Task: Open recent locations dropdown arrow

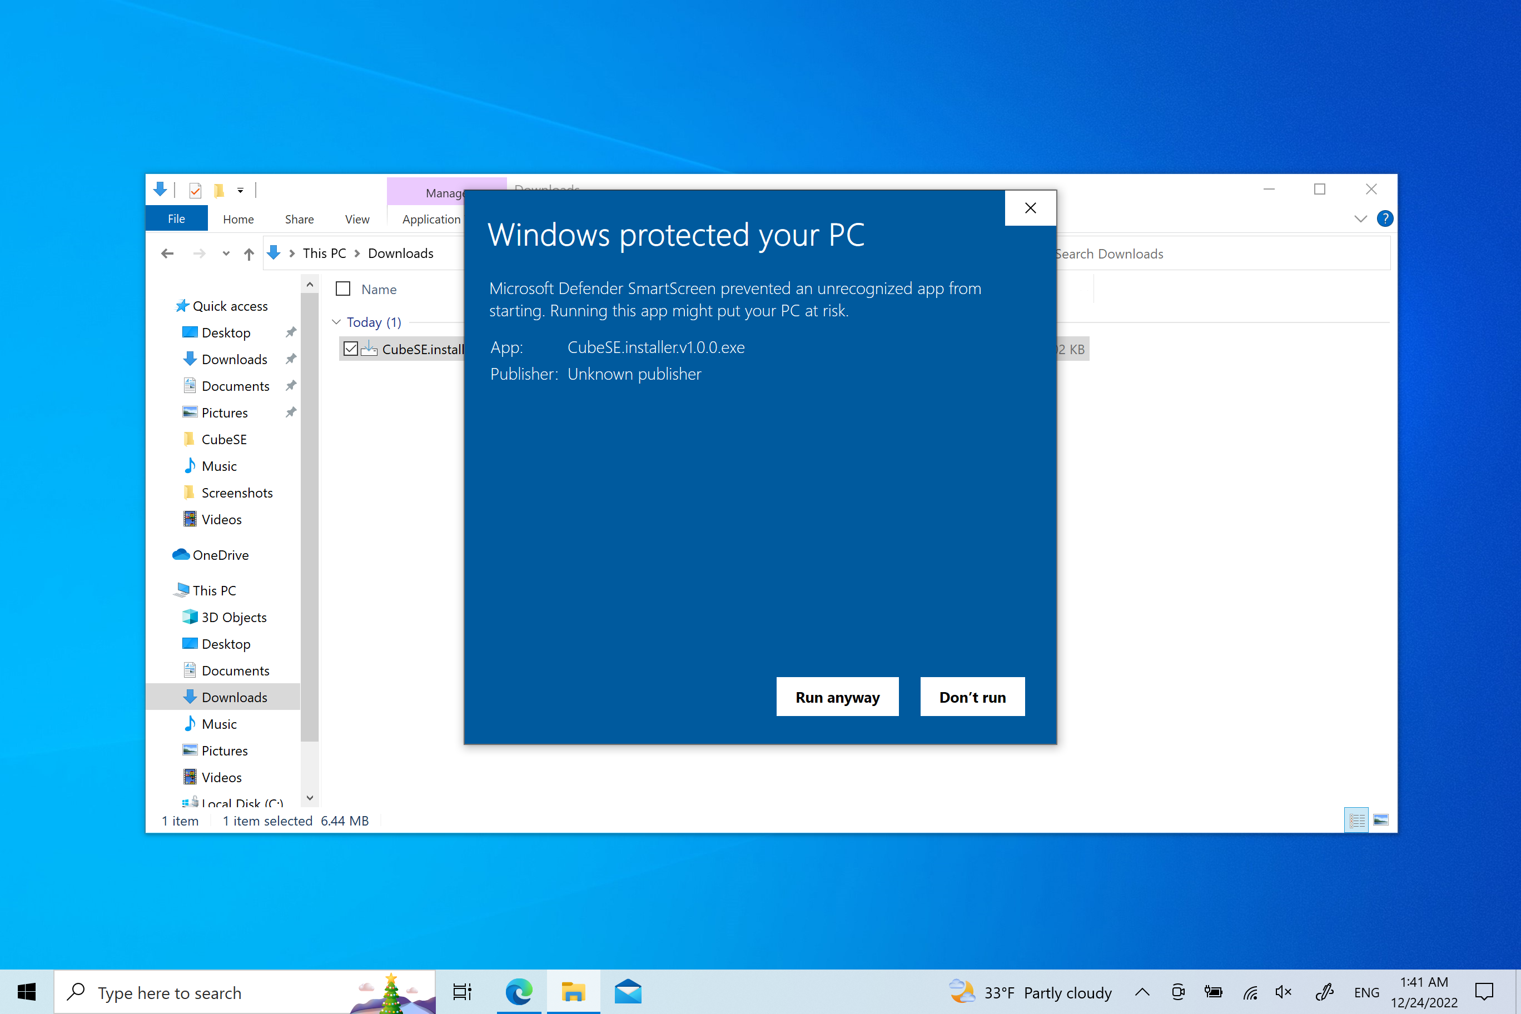Action: 226,254
